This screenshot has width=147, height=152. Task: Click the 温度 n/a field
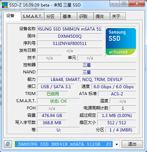point(123,101)
